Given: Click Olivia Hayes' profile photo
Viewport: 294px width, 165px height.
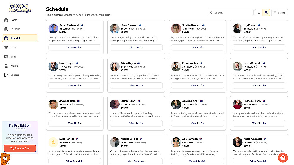Looking at the screenshot, I should [115, 66].
